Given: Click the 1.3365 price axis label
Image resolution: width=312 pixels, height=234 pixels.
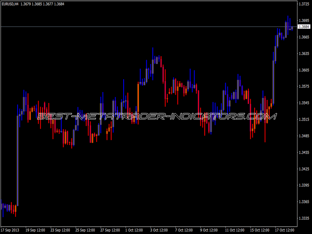Looking at the screenshot, I should pyautogui.click(x=304, y=202).
